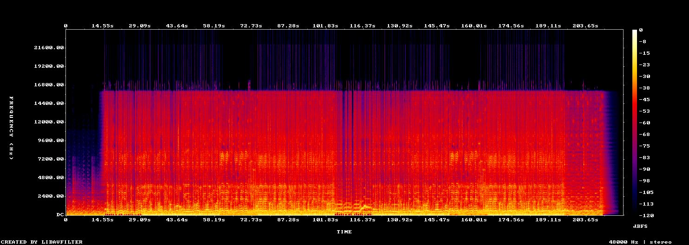Click 72.73s on the top time axis
Viewport: 689px width, 245px height.
pos(251,26)
